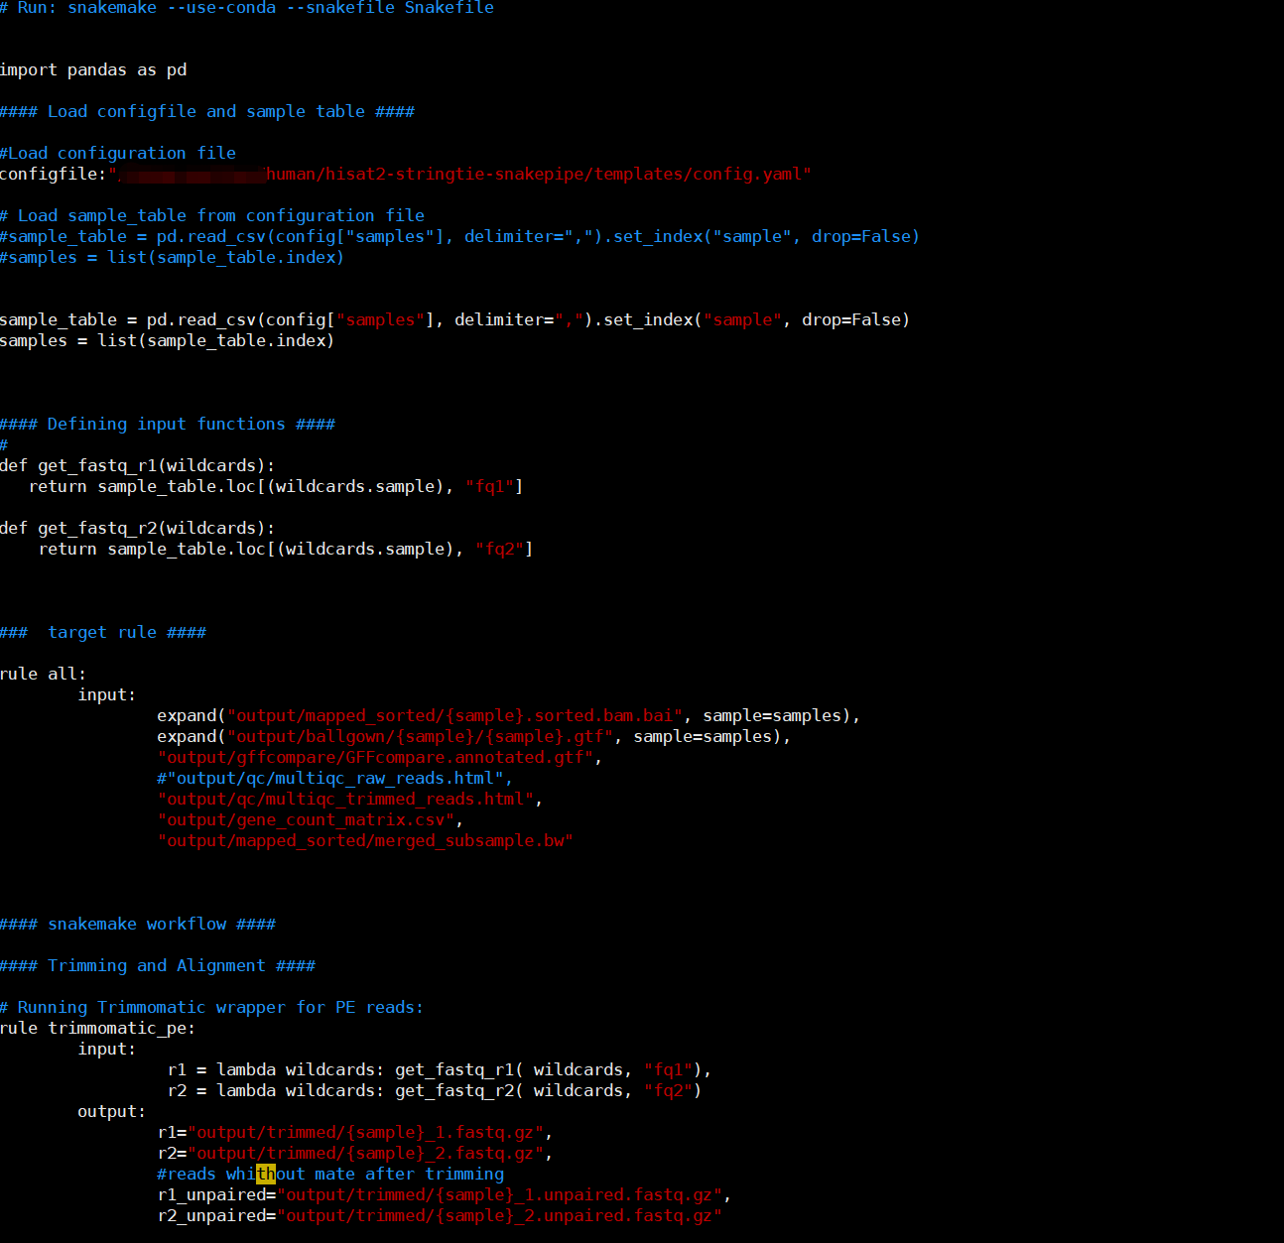Select the gene_count_matrix.csv string
The height and width of the screenshot is (1243, 1284).
pos(306,819)
